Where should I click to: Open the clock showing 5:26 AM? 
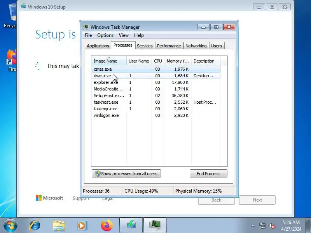pos(291,226)
